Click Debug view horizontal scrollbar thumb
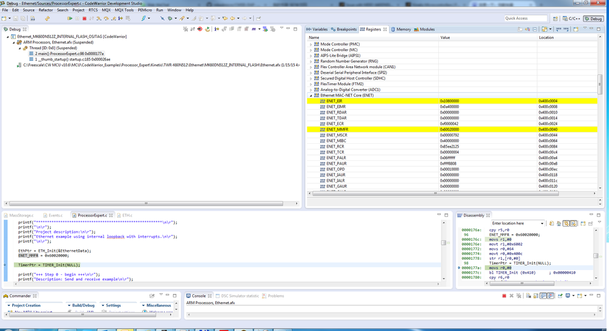 146,203
